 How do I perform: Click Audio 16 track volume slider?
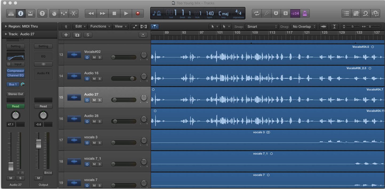(x=124, y=79)
